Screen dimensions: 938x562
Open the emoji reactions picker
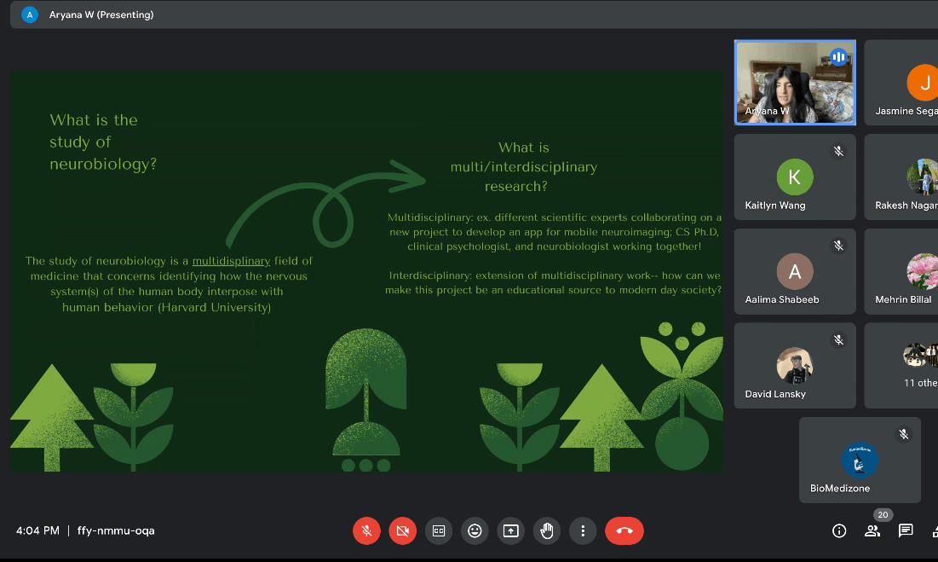475,530
